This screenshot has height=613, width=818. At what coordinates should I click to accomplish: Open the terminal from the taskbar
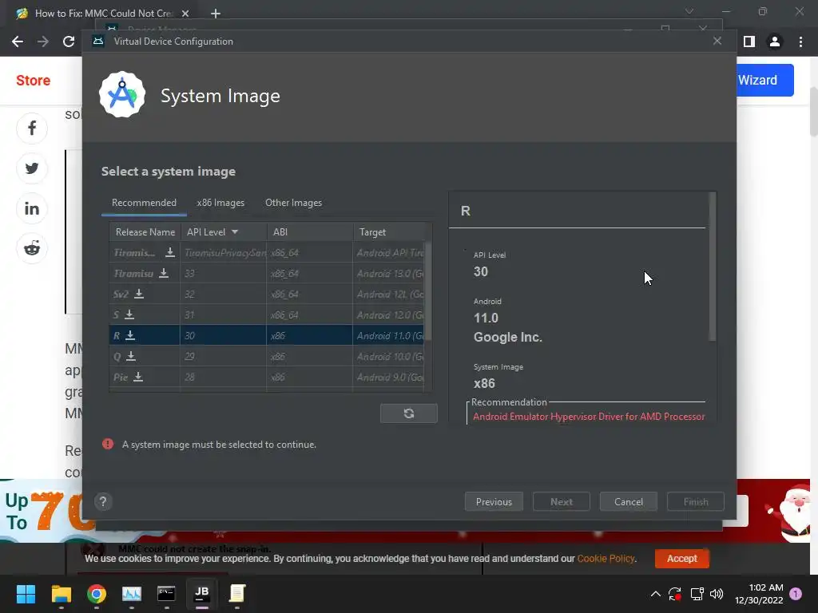pos(166,594)
